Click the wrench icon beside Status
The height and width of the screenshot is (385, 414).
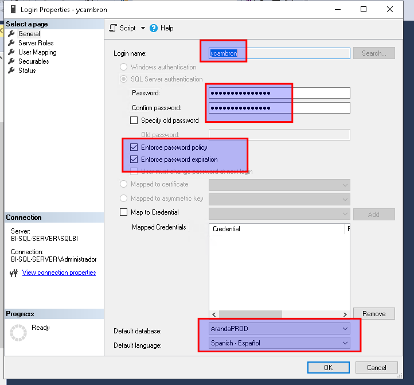pyautogui.click(x=11, y=71)
